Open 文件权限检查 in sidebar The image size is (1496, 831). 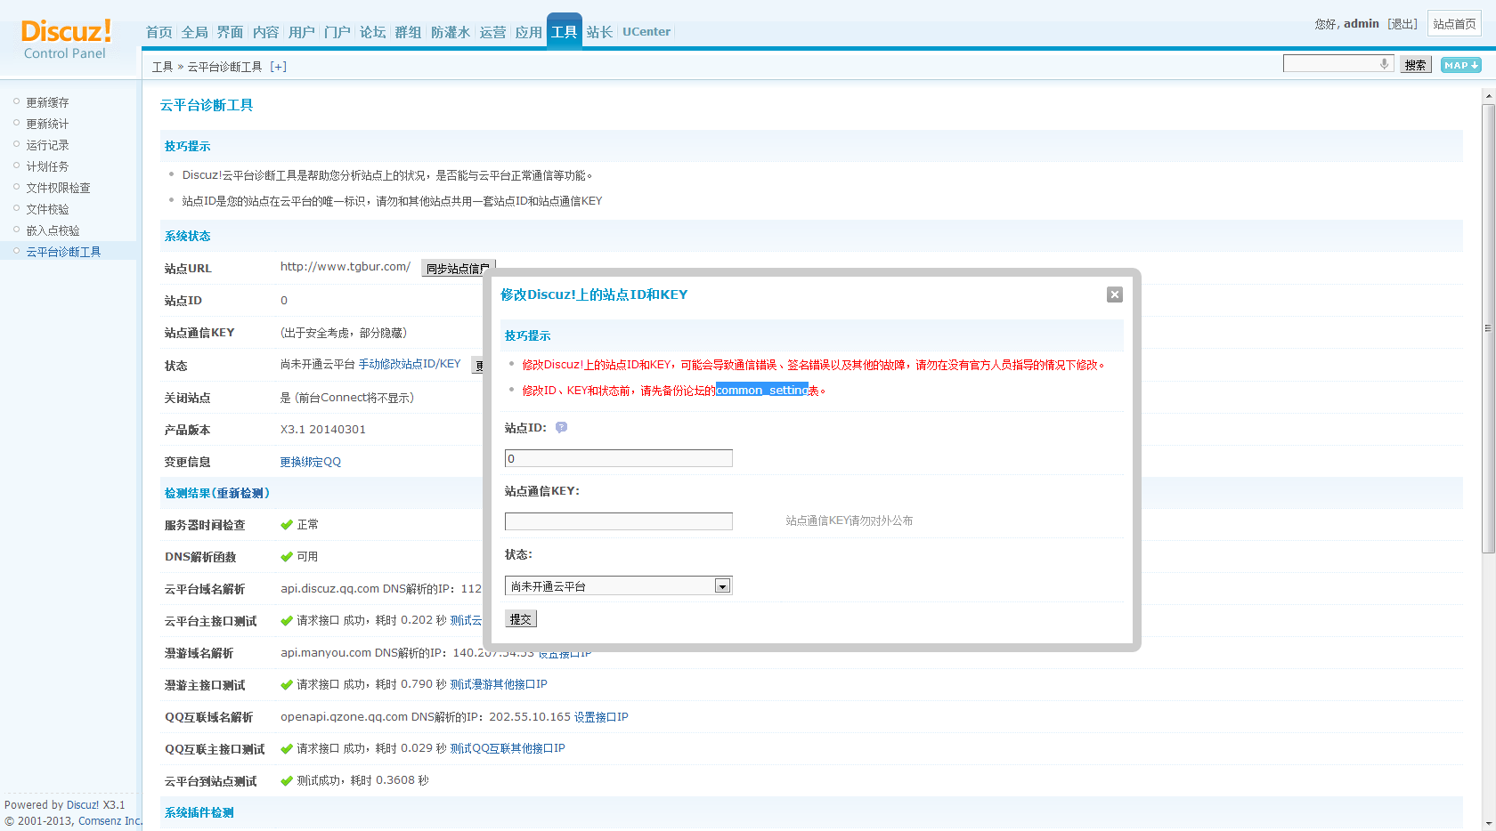58,188
